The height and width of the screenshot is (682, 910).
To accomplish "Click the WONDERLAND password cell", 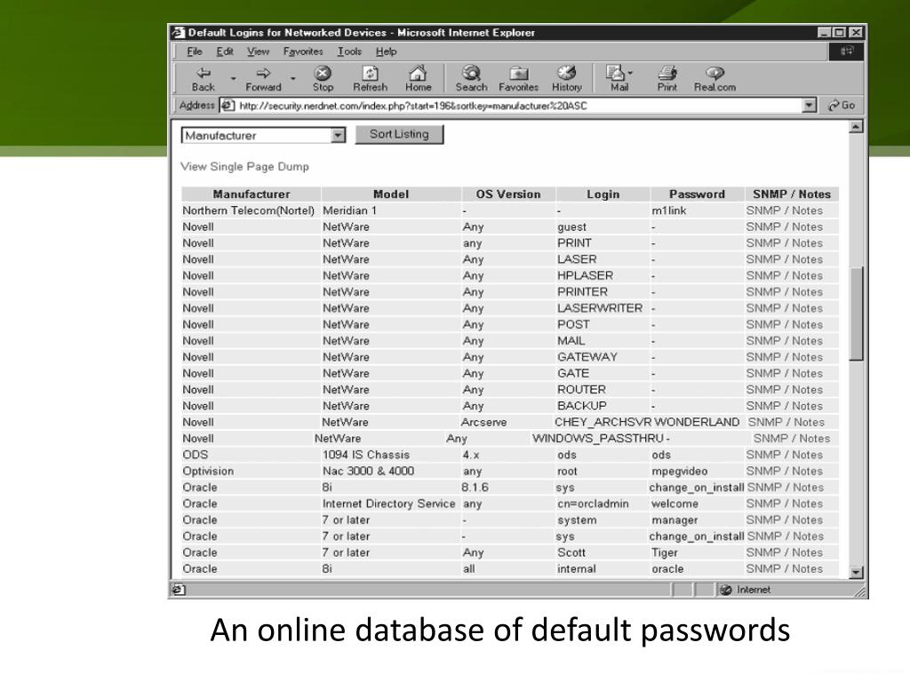I will click(x=697, y=422).
